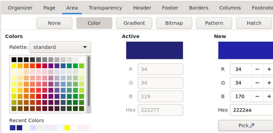Go to the Organizer tab

coord(20,8)
